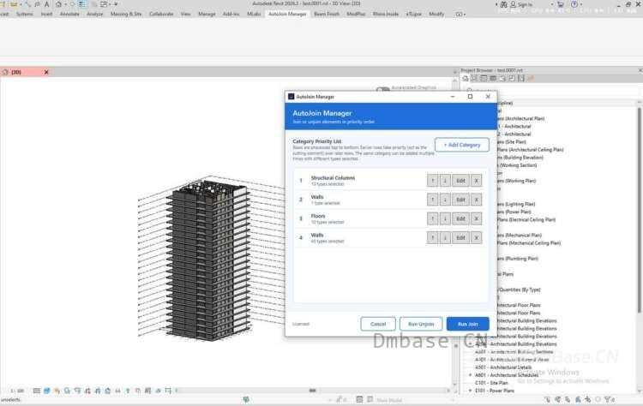Click Autodesk App Store cart icon
This screenshot has width=643, height=406.
tap(560, 4)
